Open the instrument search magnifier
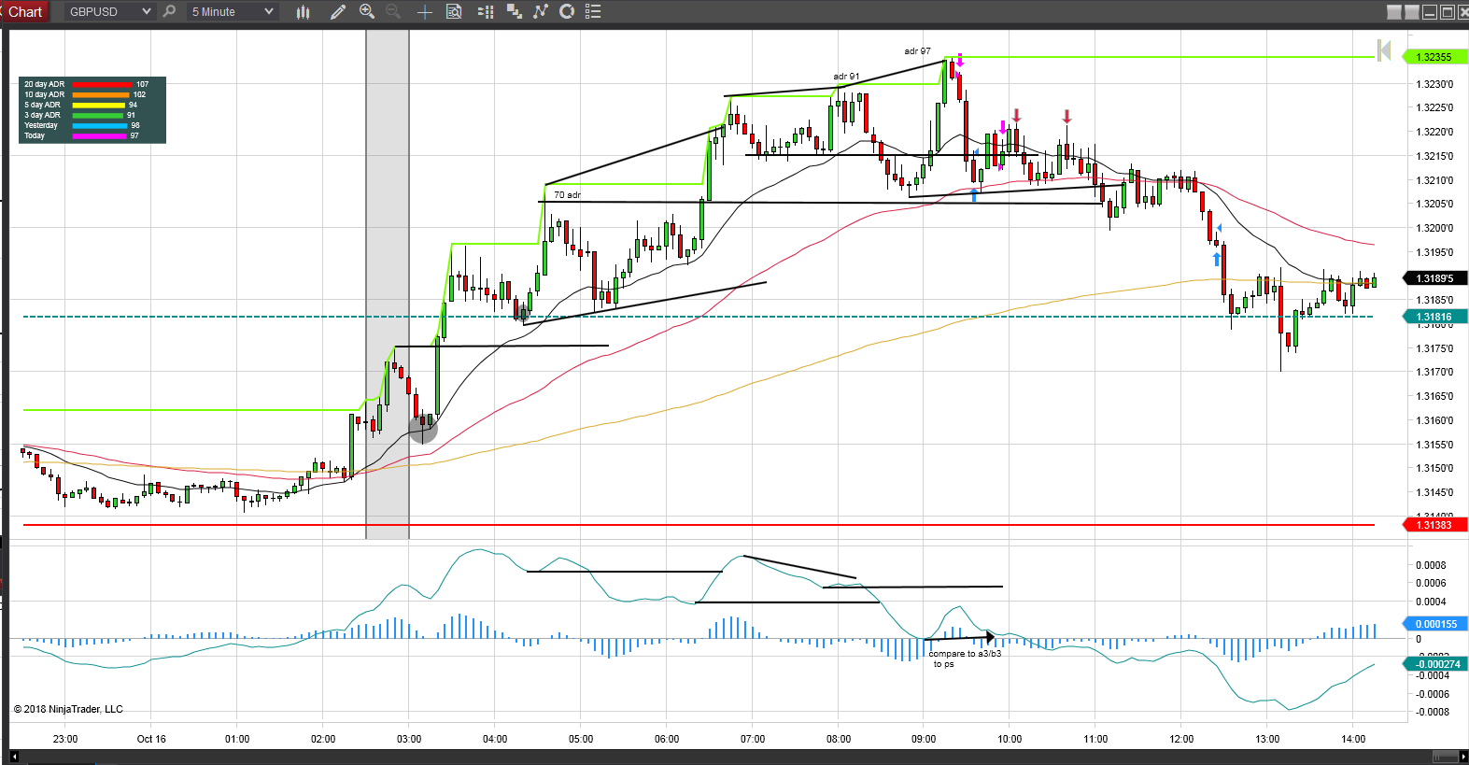This screenshot has width=1469, height=765. [169, 11]
